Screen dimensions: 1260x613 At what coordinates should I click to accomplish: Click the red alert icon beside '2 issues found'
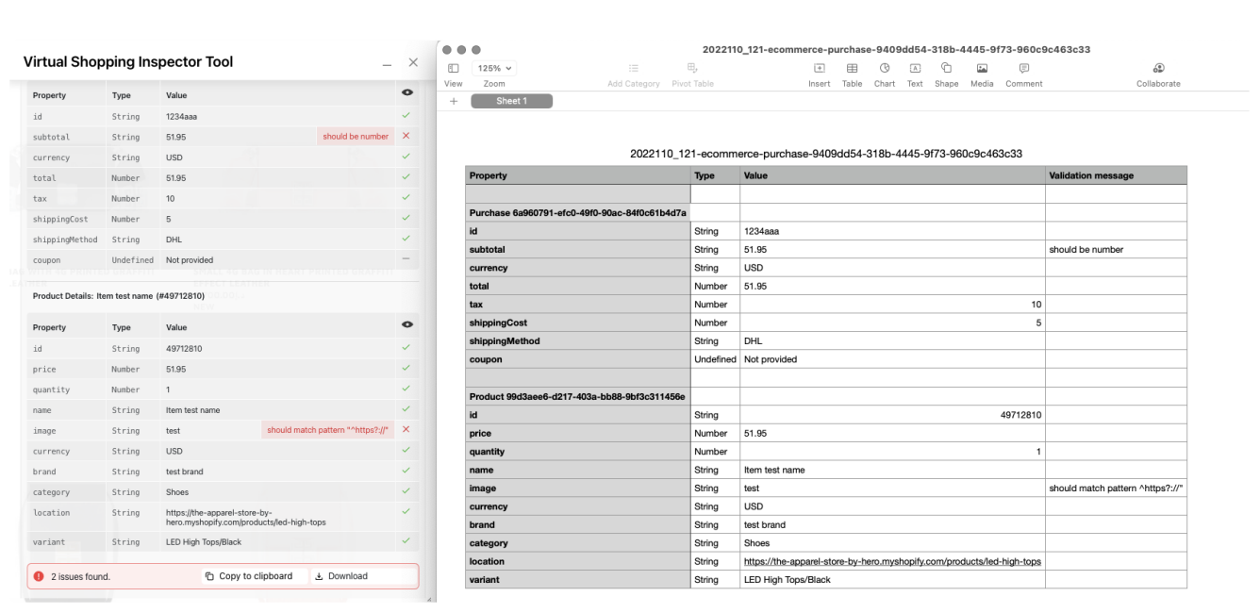tap(39, 576)
